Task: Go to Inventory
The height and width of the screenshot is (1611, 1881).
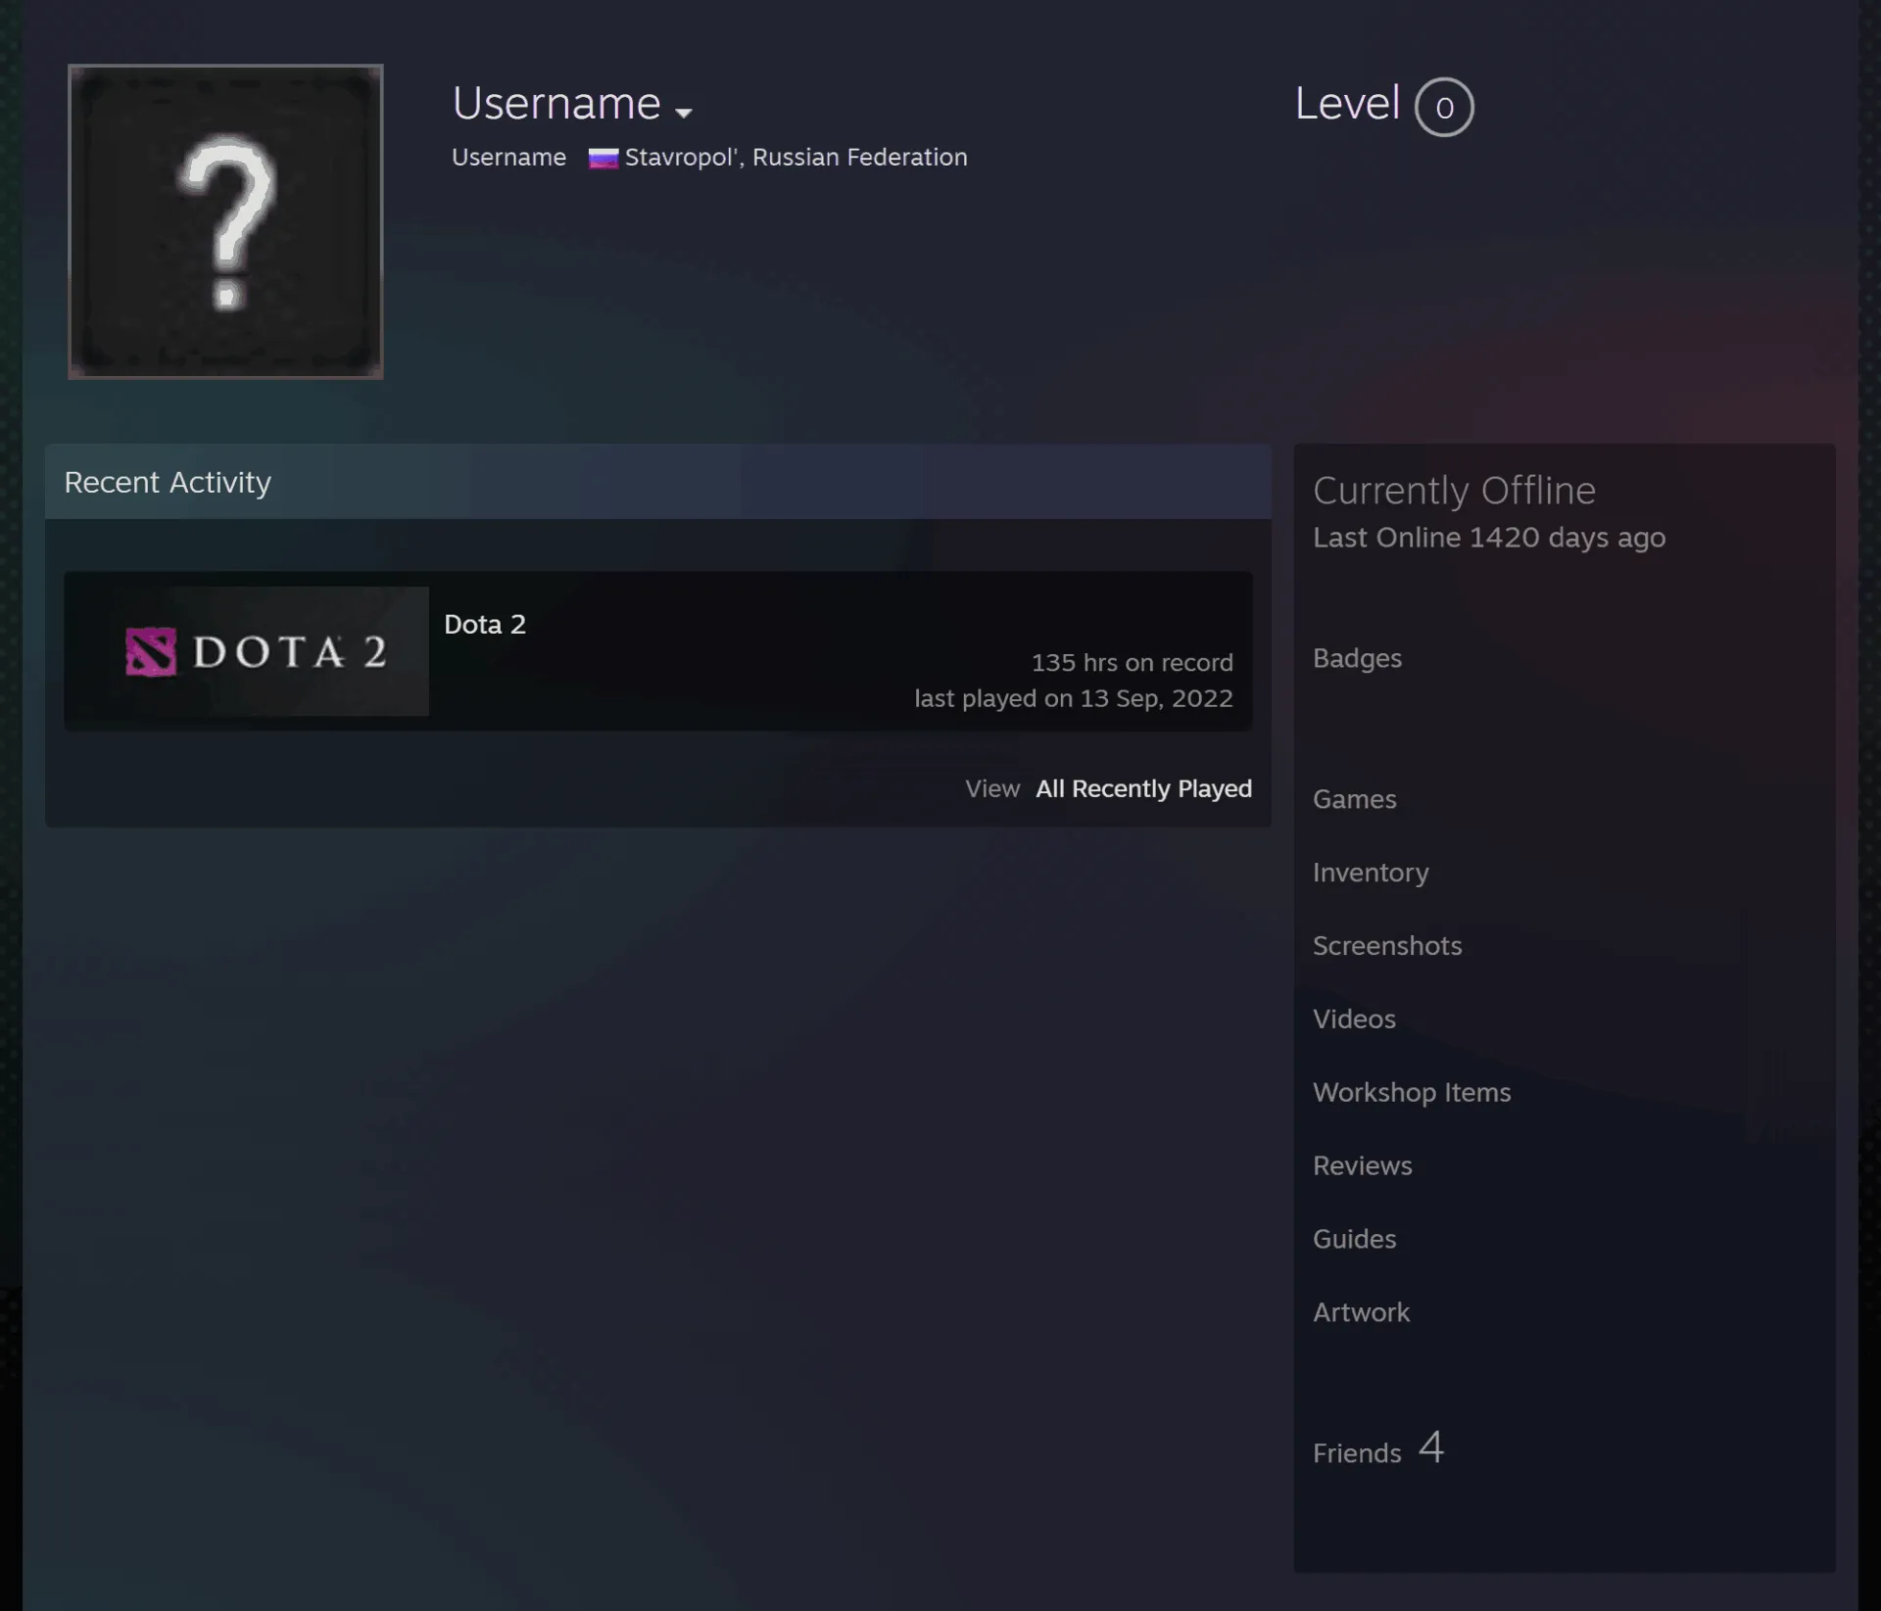Action: click(1371, 873)
